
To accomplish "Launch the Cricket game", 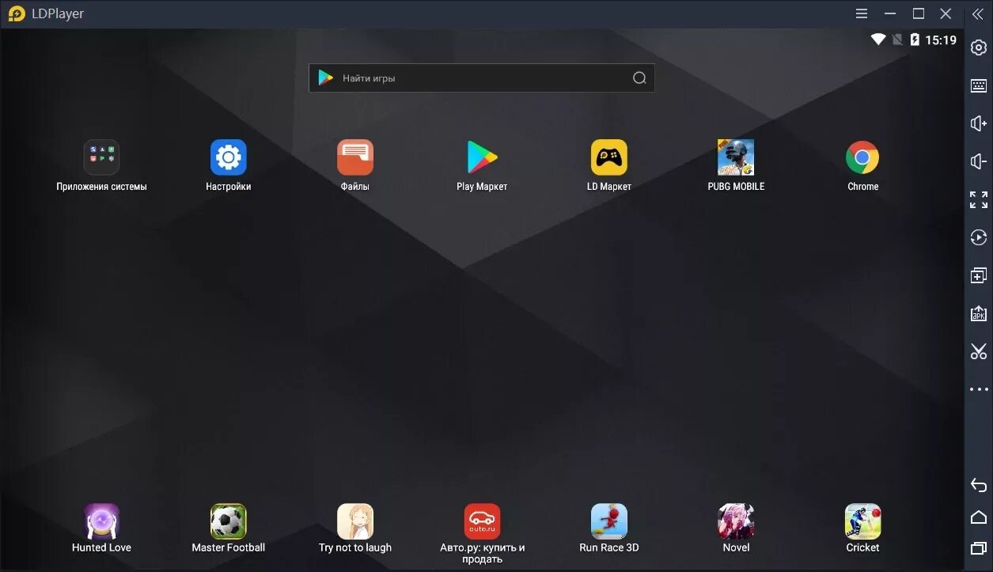I will tap(862, 521).
